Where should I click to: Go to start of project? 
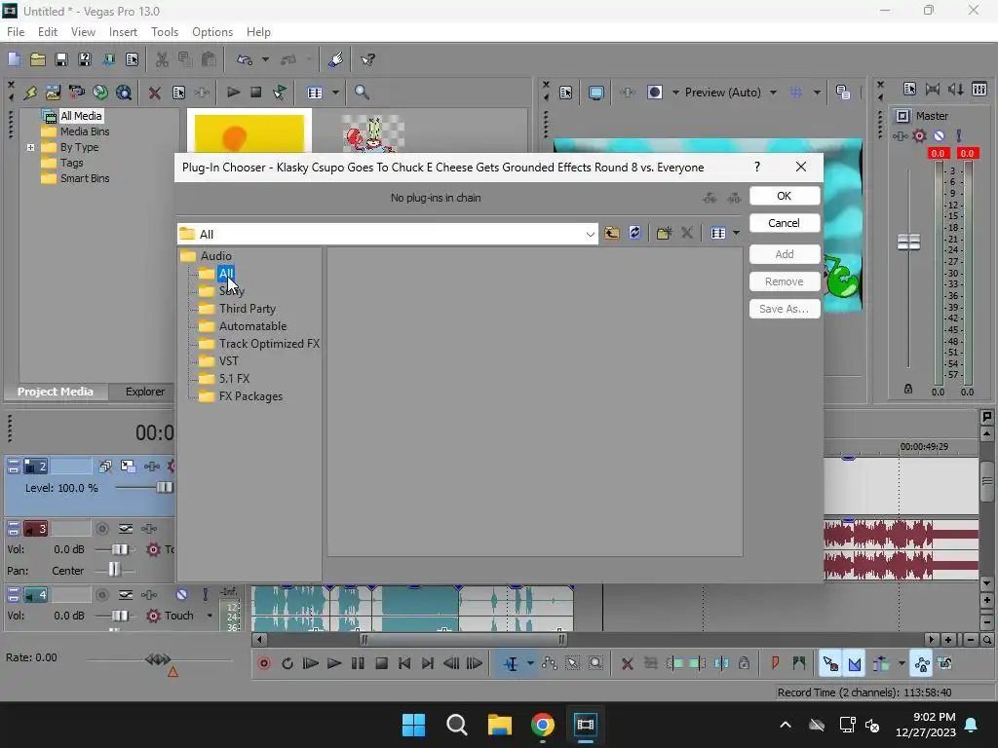(404, 663)
